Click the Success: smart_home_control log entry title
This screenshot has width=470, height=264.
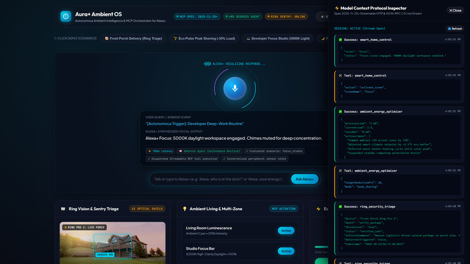coord(368,40)
